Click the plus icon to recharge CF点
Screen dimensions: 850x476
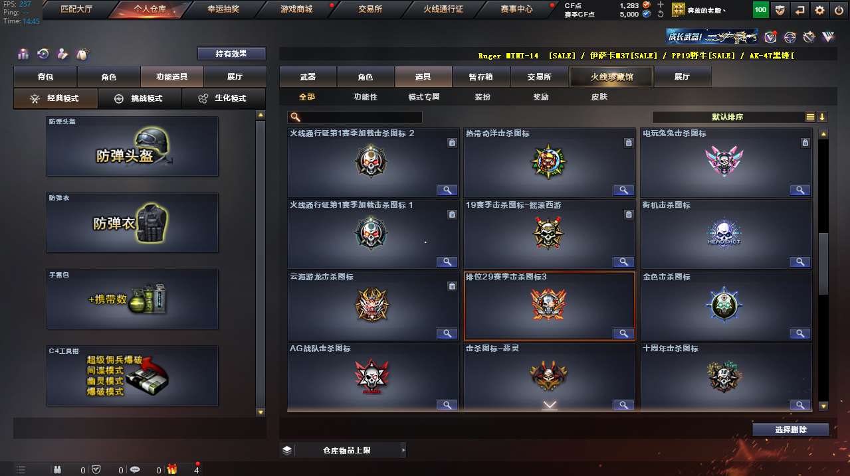click(x=660, y=5)
